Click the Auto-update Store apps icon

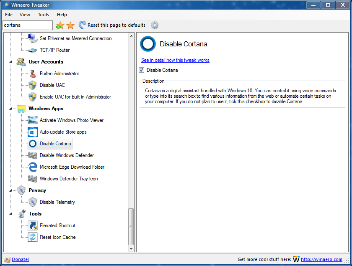click(x=33, y=132)
